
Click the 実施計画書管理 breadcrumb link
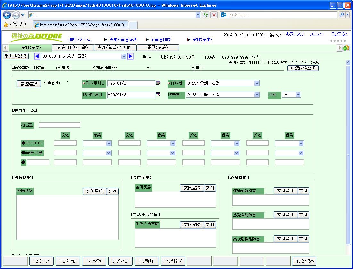point(123,40)
